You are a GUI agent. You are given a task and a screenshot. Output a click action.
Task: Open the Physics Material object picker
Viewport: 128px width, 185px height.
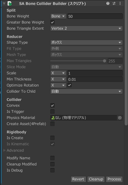click(120, 118)
